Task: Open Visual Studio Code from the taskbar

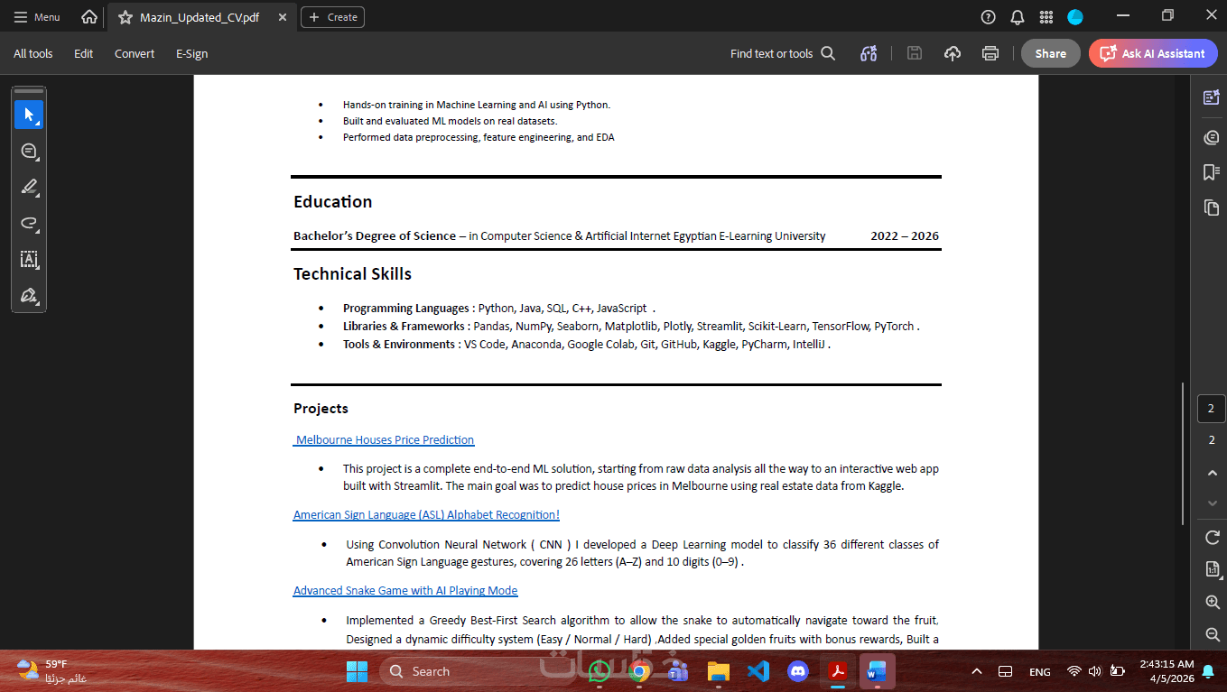Action: tap(758, 671)
